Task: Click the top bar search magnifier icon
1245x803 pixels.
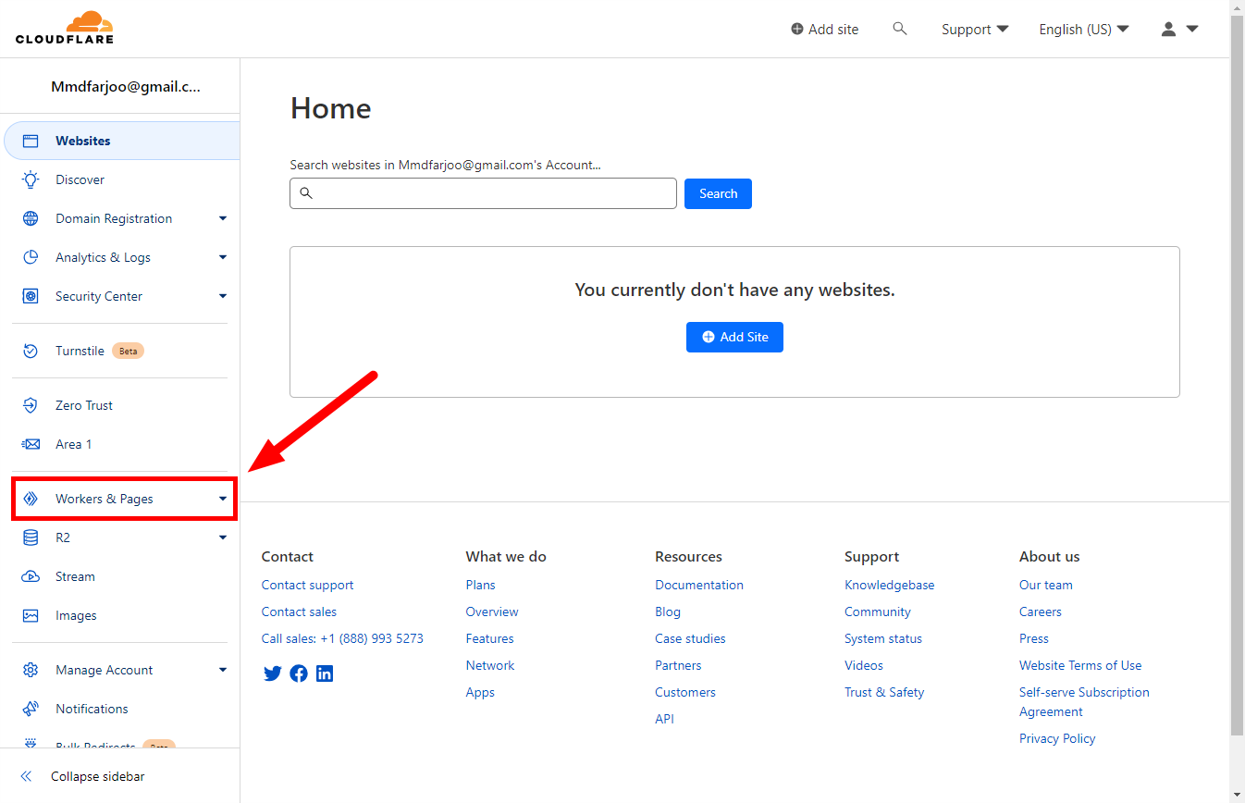Action: click(900, 29)
